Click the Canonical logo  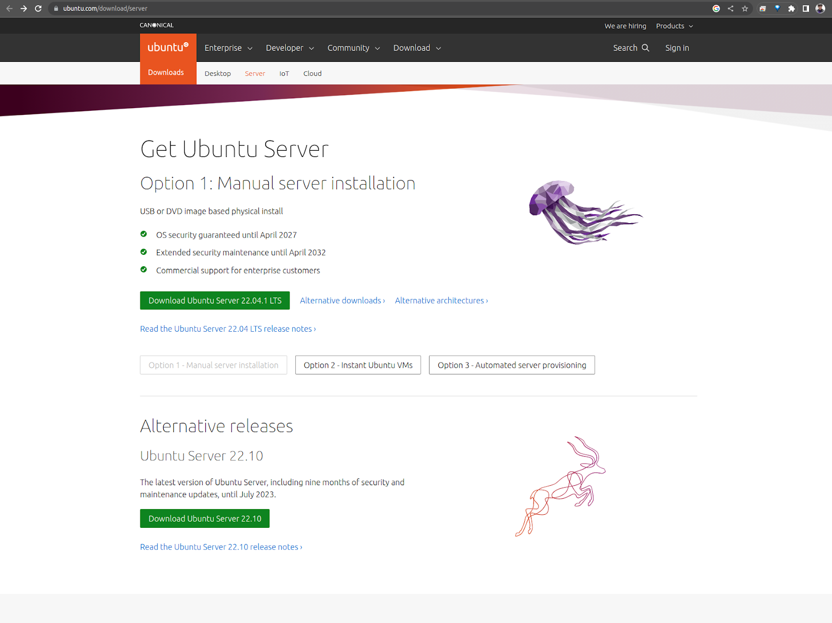(x=157, y=25)
